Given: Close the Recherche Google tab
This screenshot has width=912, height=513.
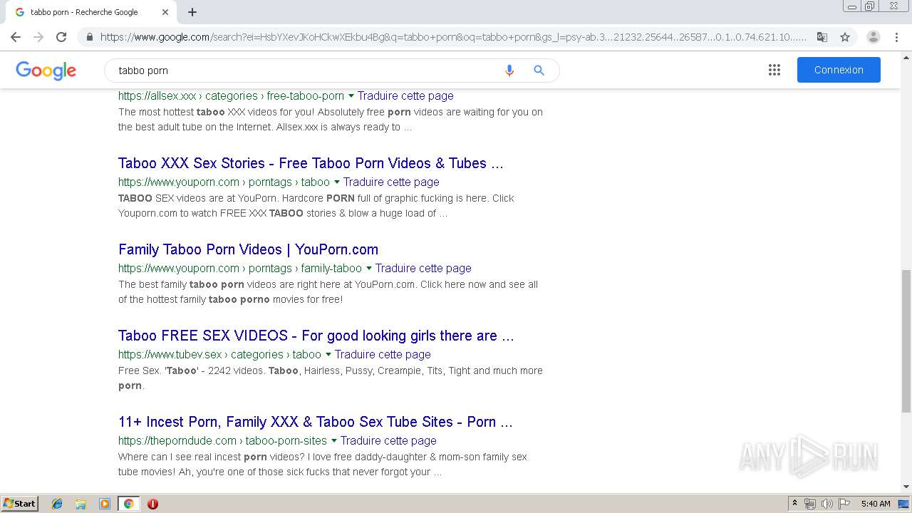Looking at the screenshot, I should point(165,12).
